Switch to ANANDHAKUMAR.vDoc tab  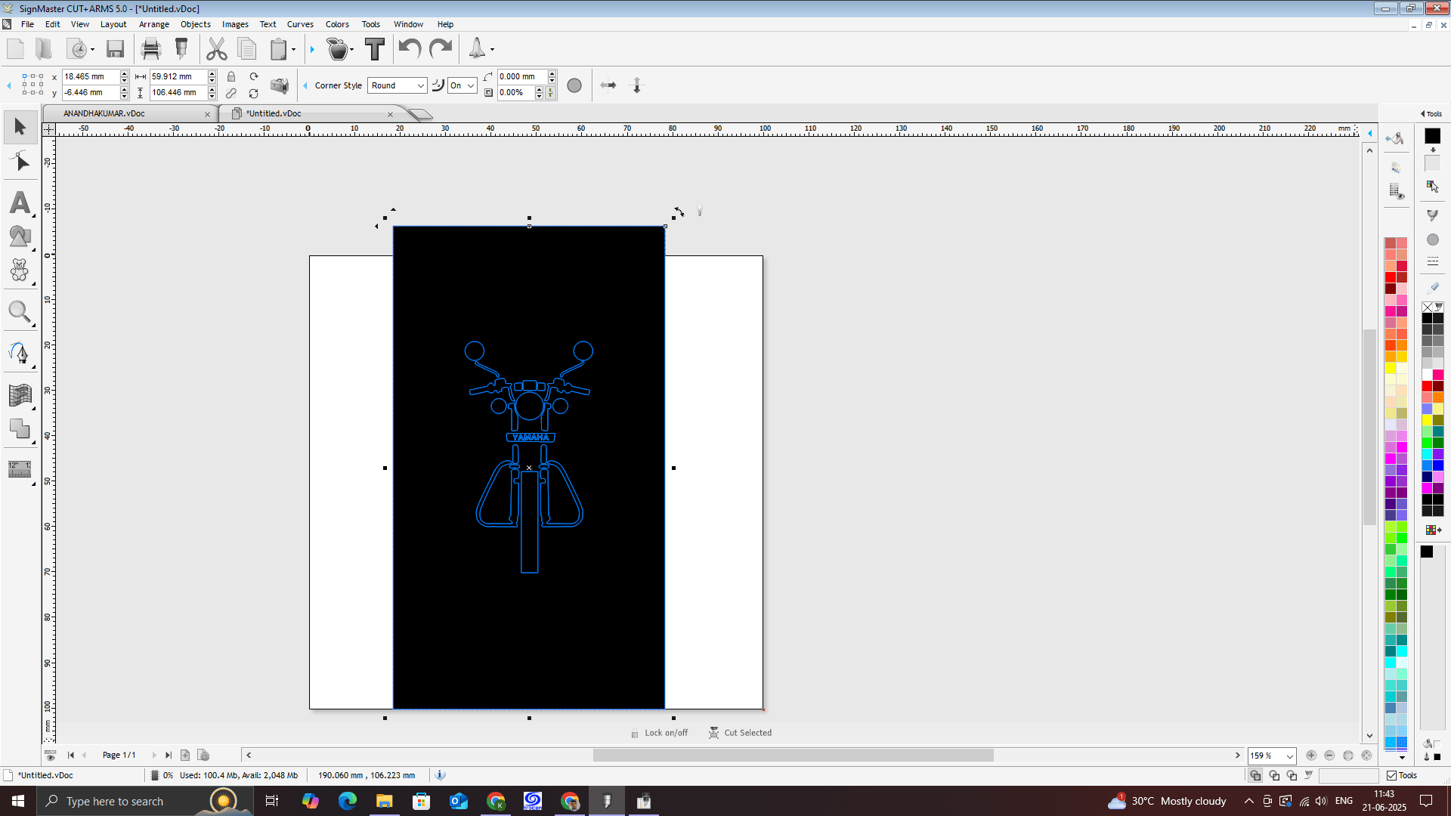pos(104,113)
